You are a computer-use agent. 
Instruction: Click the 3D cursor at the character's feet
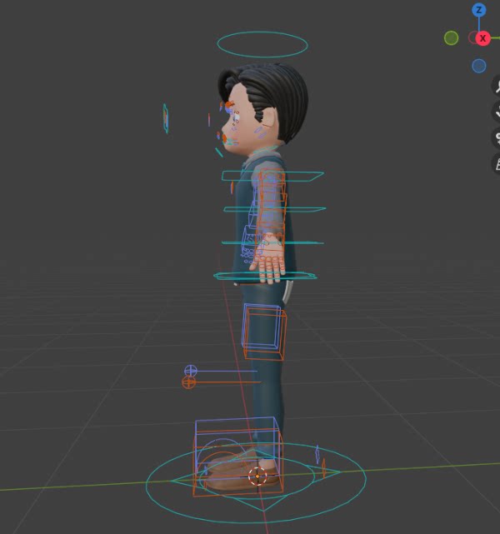pos(257,476)
